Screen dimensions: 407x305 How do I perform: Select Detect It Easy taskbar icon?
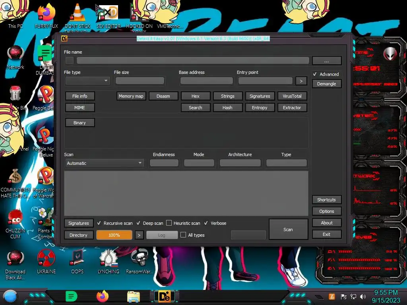point(165,296)
